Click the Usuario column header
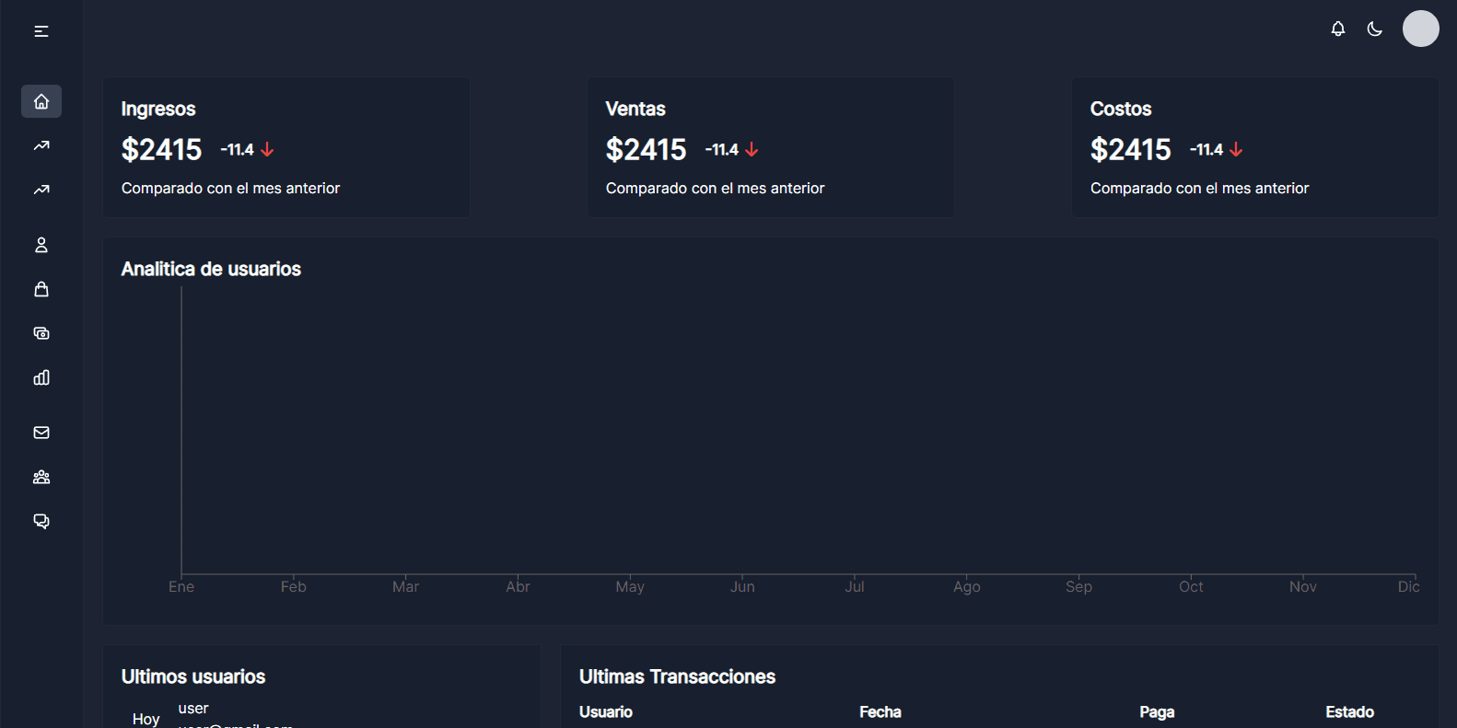Viewport: 1457px width, 728px height. (x=606, y=711)
